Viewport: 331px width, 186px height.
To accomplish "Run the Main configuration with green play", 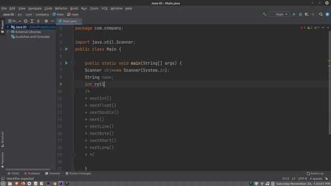I will 294,14.
